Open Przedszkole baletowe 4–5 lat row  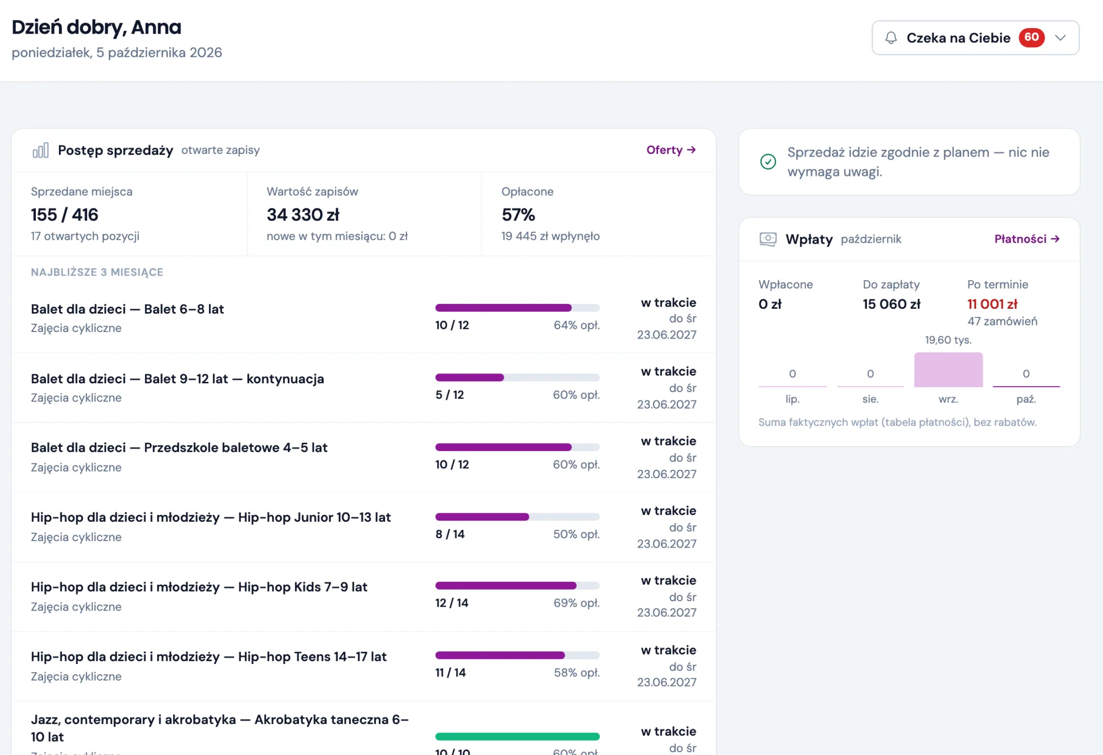pos(363,457)
